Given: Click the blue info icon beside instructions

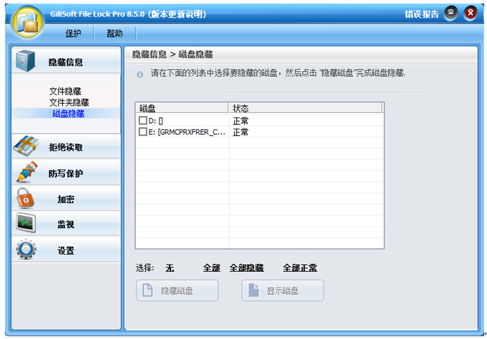Looking at the screenshot, I should (x=140, y=75).
